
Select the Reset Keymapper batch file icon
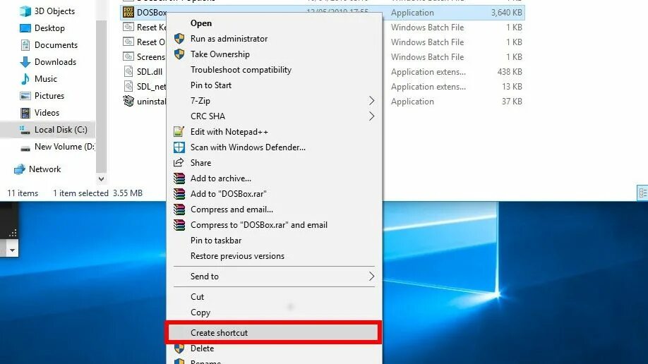tap(128, 28)
